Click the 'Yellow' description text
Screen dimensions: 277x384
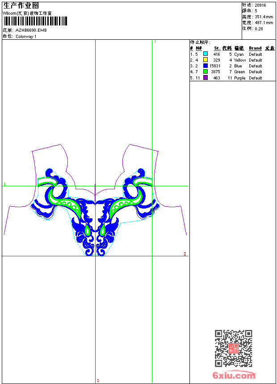(240, 60)
